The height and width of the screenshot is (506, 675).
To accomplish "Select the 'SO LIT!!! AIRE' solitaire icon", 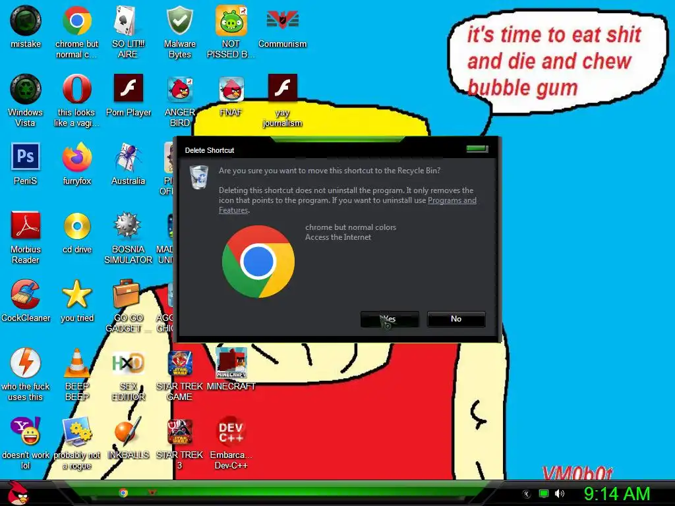I will click(x=128, y=33).
